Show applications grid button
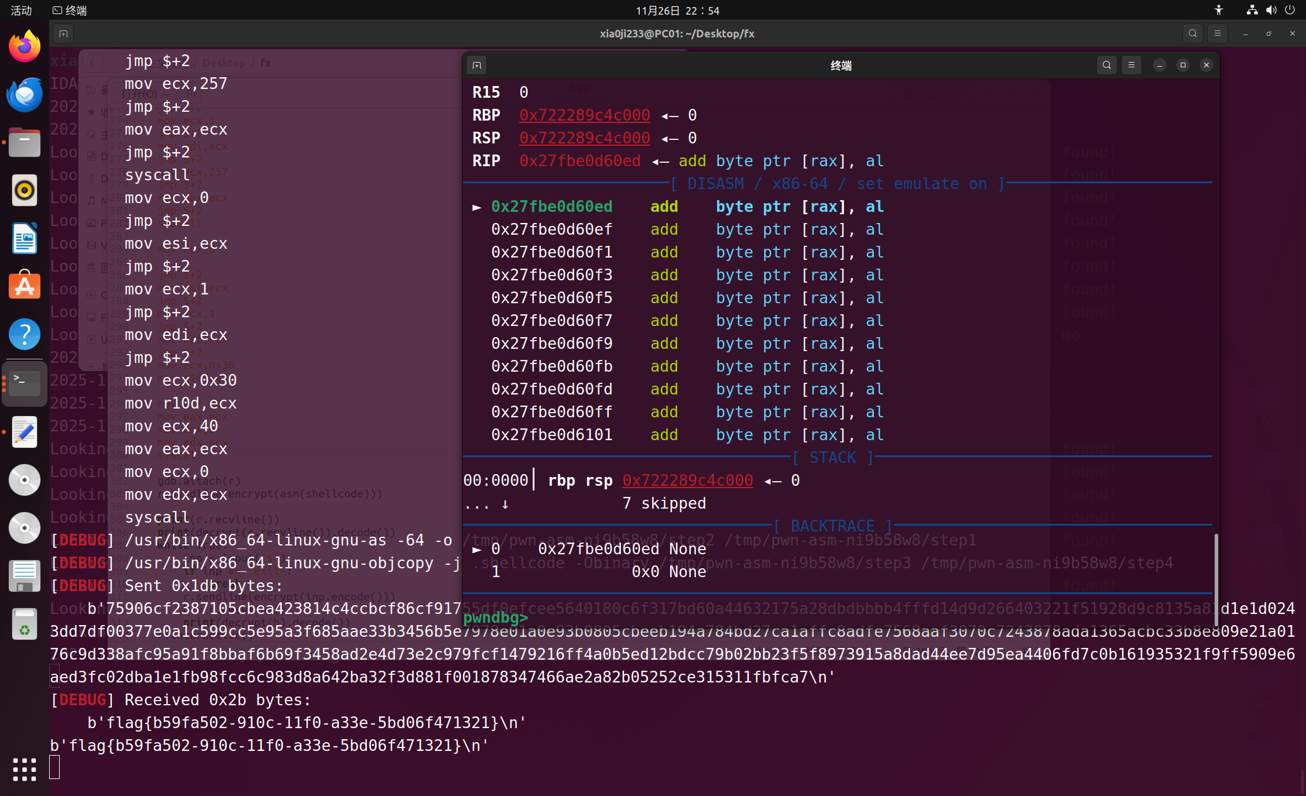The width and height of the screenshot is (1306, 796). [24, 769]
